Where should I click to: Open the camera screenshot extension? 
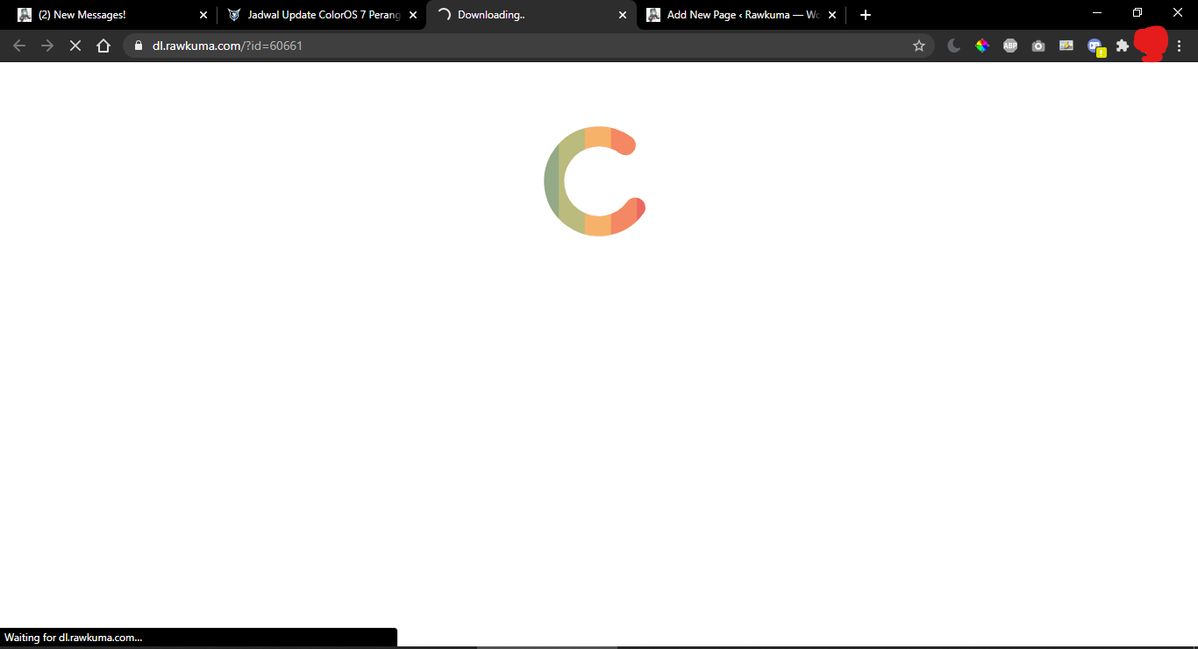1038,46
